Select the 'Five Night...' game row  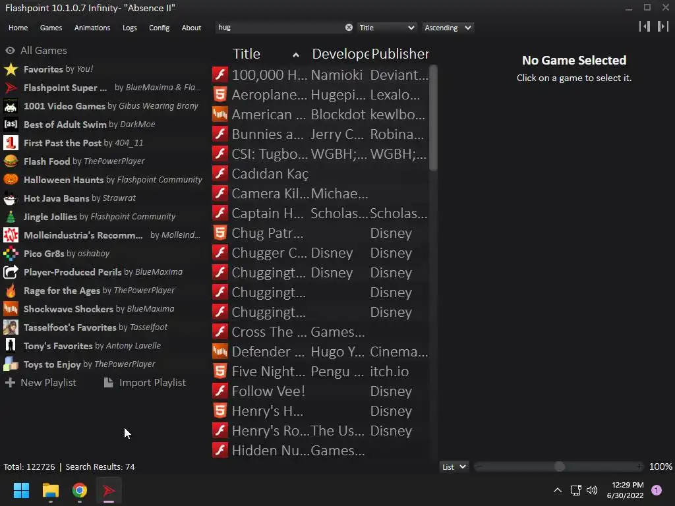tap(320, 372)
